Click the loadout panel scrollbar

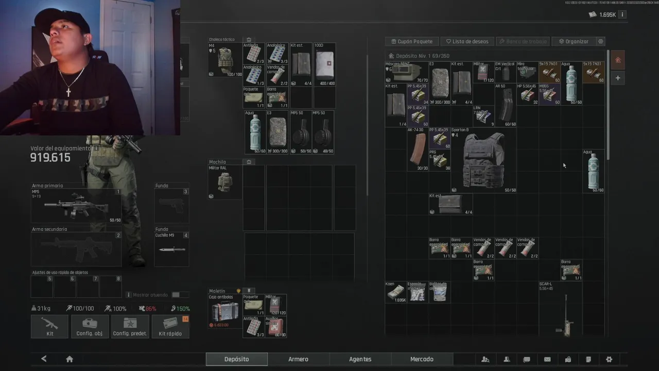click(367, 125)
